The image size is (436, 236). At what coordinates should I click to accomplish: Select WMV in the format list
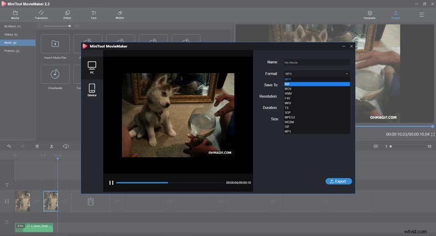317,93
